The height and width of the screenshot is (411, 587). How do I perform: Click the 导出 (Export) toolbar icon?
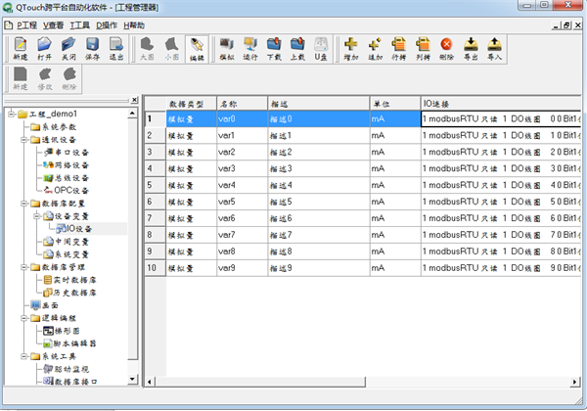pyautogui.click(x=471, y=48)
